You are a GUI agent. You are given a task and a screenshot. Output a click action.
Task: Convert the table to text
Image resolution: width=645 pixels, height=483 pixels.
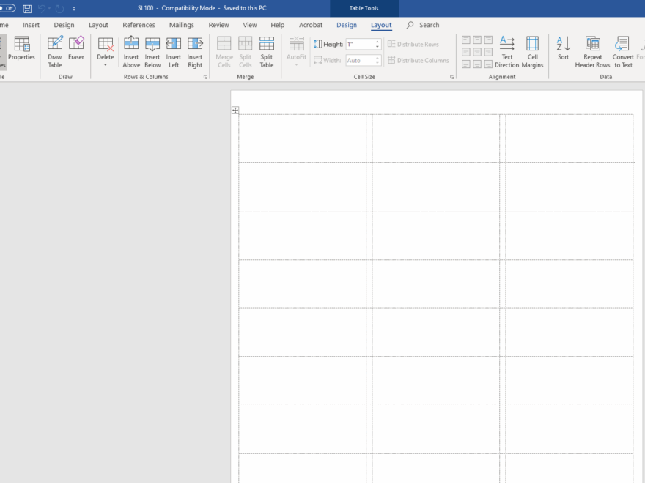[622, 51]
